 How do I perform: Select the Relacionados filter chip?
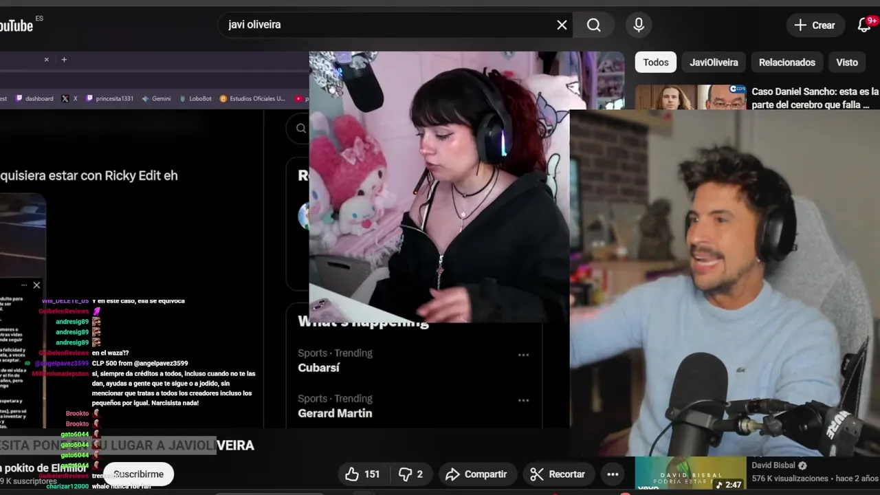(786, 62)
